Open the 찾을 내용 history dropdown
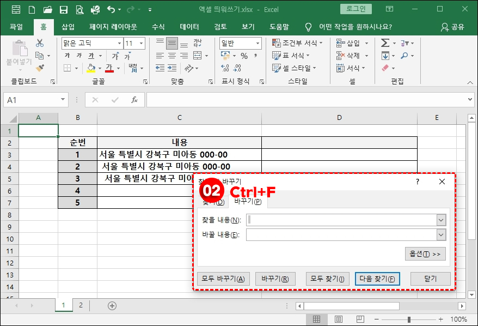The width and height of the screenshot is (478, 326). click(441, 220)
